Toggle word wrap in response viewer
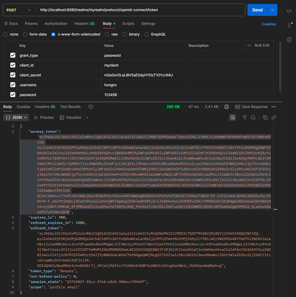Screen dimensions: 296x297 (x=232, y=117)
